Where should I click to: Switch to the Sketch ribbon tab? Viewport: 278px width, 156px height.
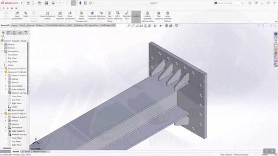click(x=22, y=25)
